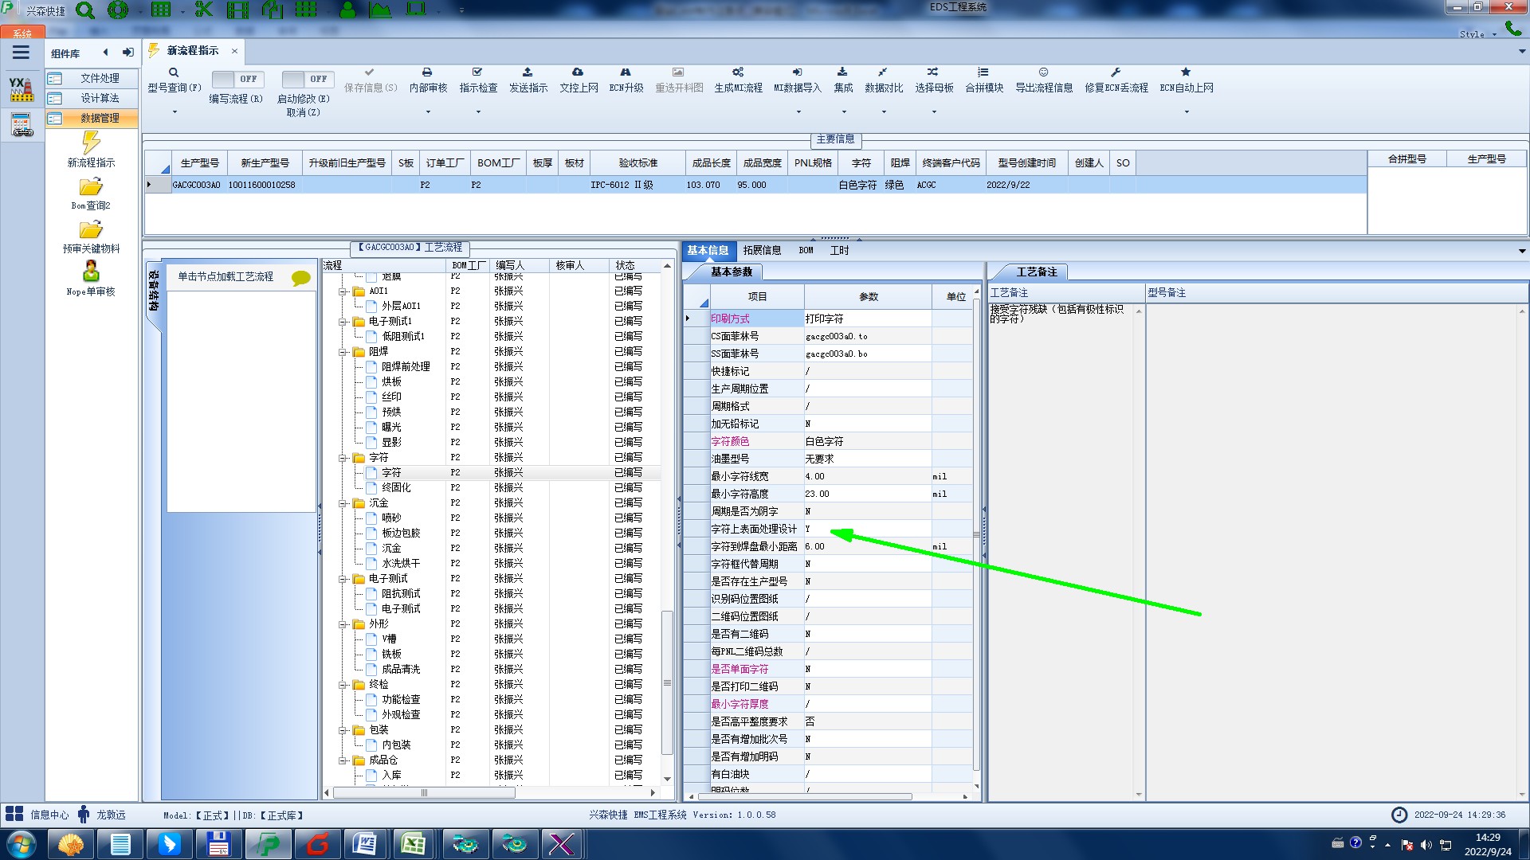Collapse the 阻焊 tree folder
Image resolution: width=1530 pixels, height=860 pixels.
tap(343, 352)
